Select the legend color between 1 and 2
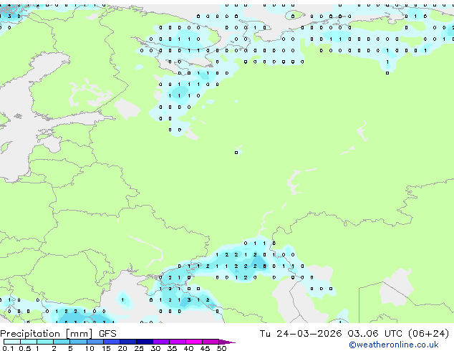Viewport: 454px width, 351px height. point(45,342)
